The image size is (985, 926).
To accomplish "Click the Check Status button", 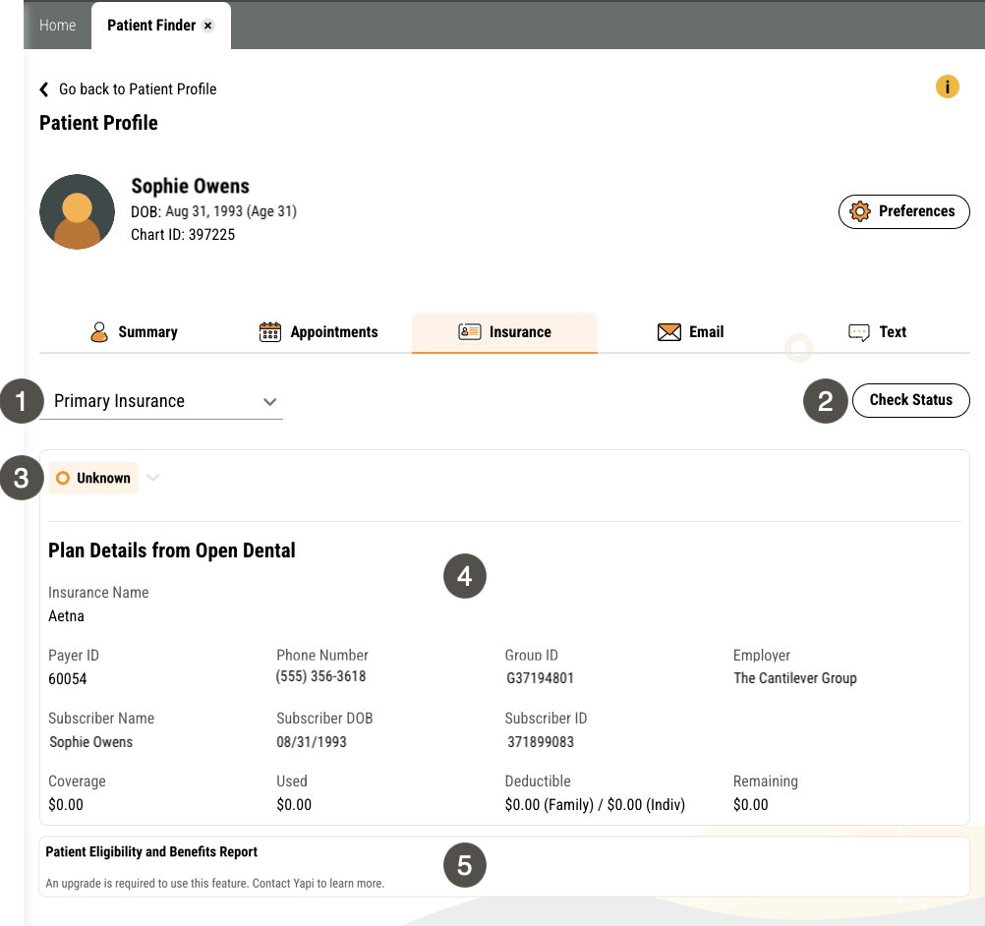I will (x=911, y=400).
